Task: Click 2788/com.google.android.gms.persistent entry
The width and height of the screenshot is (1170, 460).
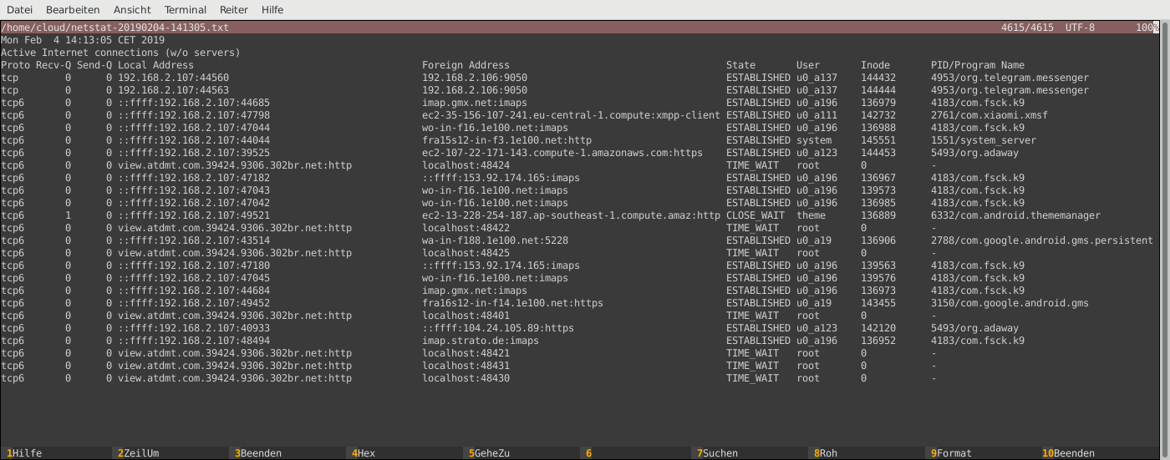Action: (x=1042, y=240)
